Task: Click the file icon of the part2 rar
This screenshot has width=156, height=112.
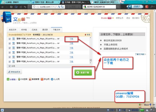Action: 14,57
